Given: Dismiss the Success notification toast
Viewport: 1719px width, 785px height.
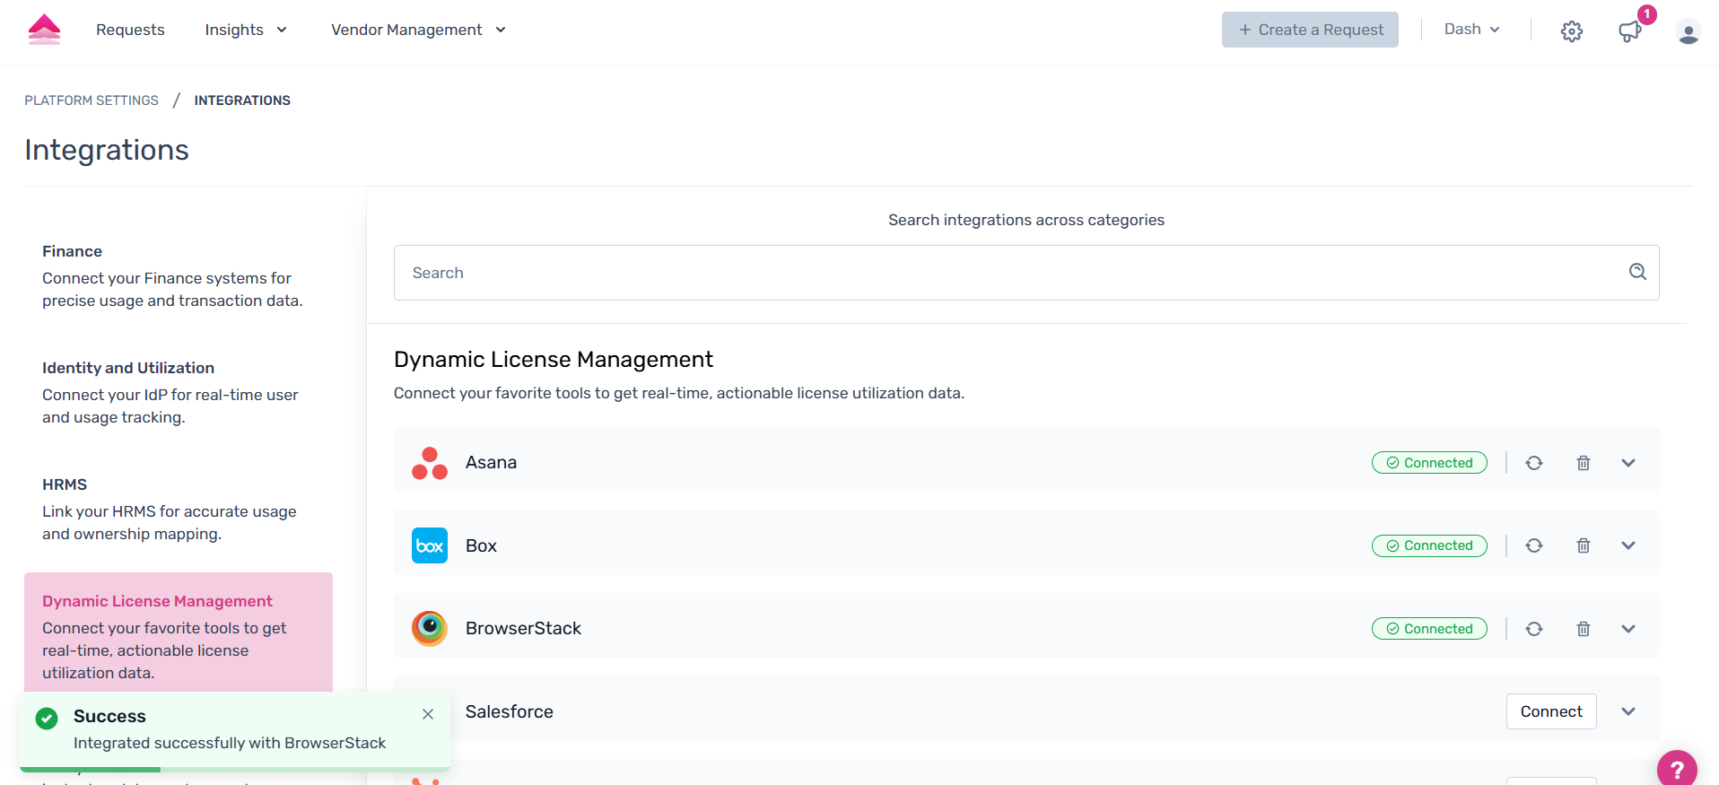Looking at the screenshot, I should tap(428, 714).
